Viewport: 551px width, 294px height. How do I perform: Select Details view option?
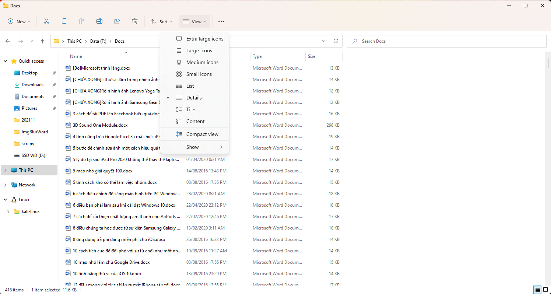195,98
